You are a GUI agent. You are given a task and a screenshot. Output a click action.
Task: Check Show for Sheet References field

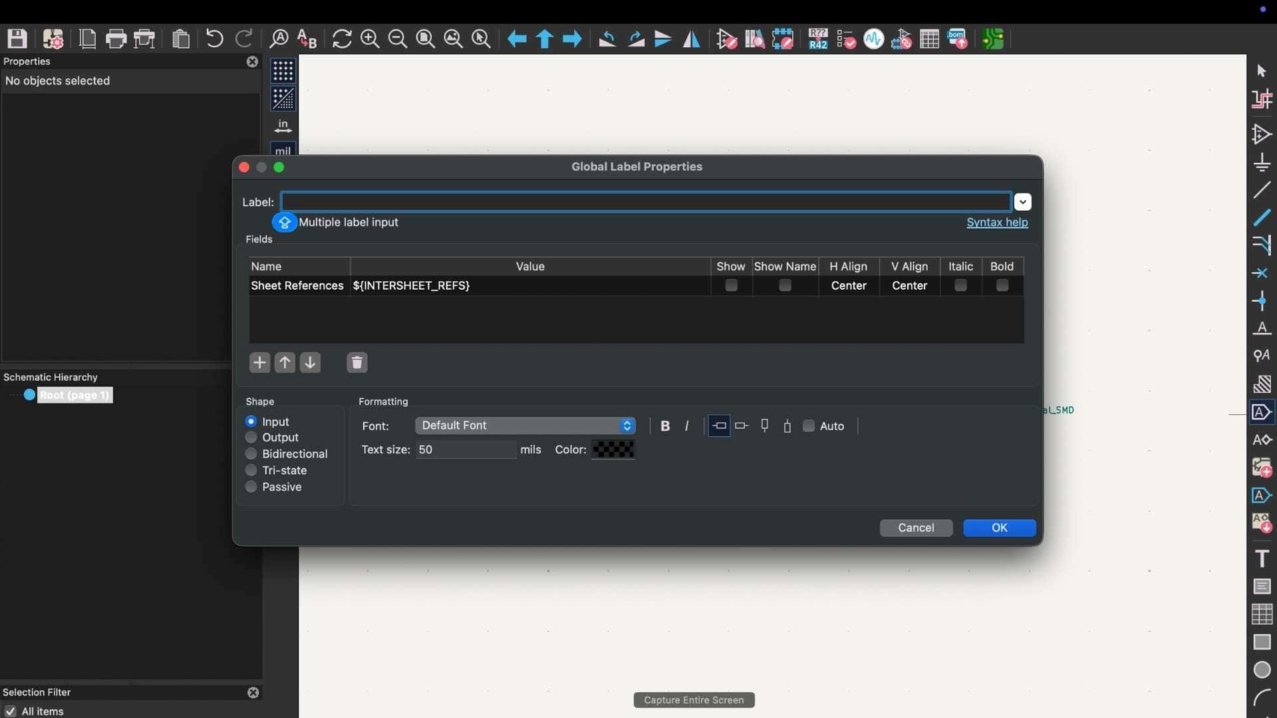pos(731,286)
